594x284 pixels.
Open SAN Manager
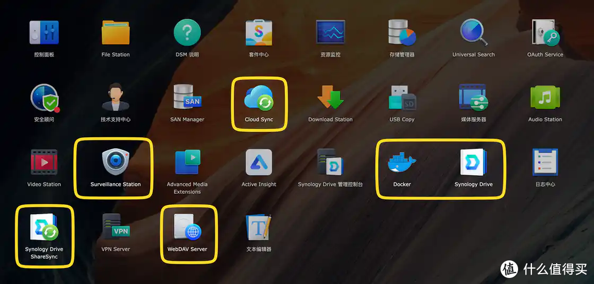click(187, 98)
